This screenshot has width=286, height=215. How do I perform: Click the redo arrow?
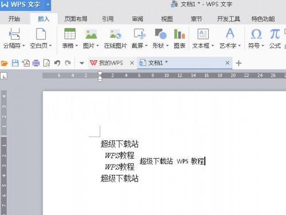pos(68,63)
